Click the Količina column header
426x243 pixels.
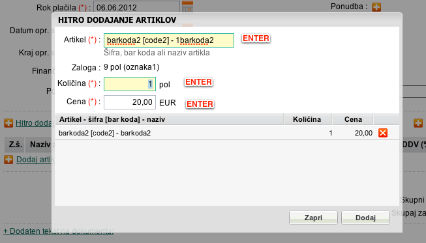click(308, 119)
